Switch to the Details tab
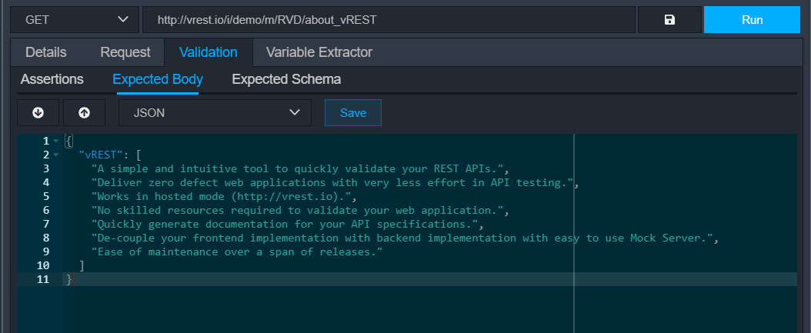The width and height of the screenshot is (811, 333). [x=46, y=52]
